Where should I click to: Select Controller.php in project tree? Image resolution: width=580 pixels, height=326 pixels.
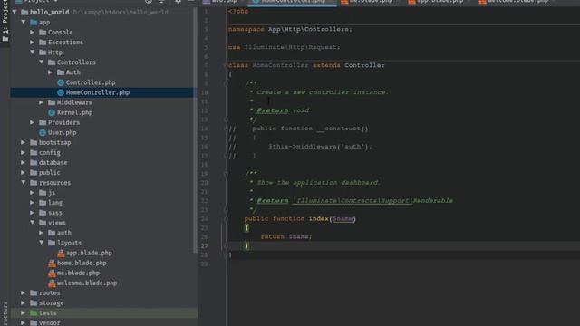click(x=91, y=82)
